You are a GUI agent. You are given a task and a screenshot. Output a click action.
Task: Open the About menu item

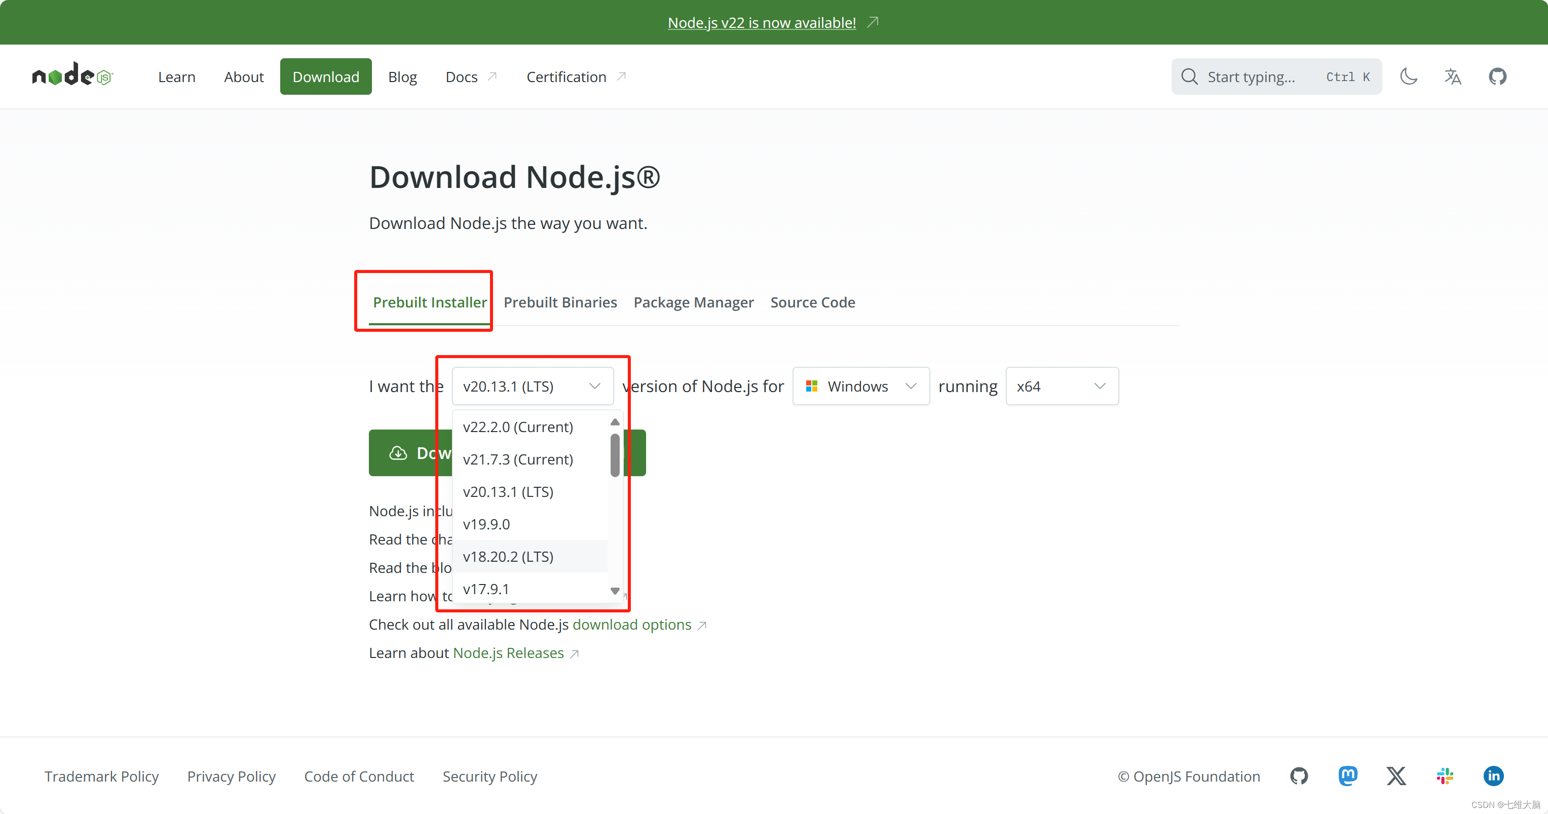[x=244, y=76]
